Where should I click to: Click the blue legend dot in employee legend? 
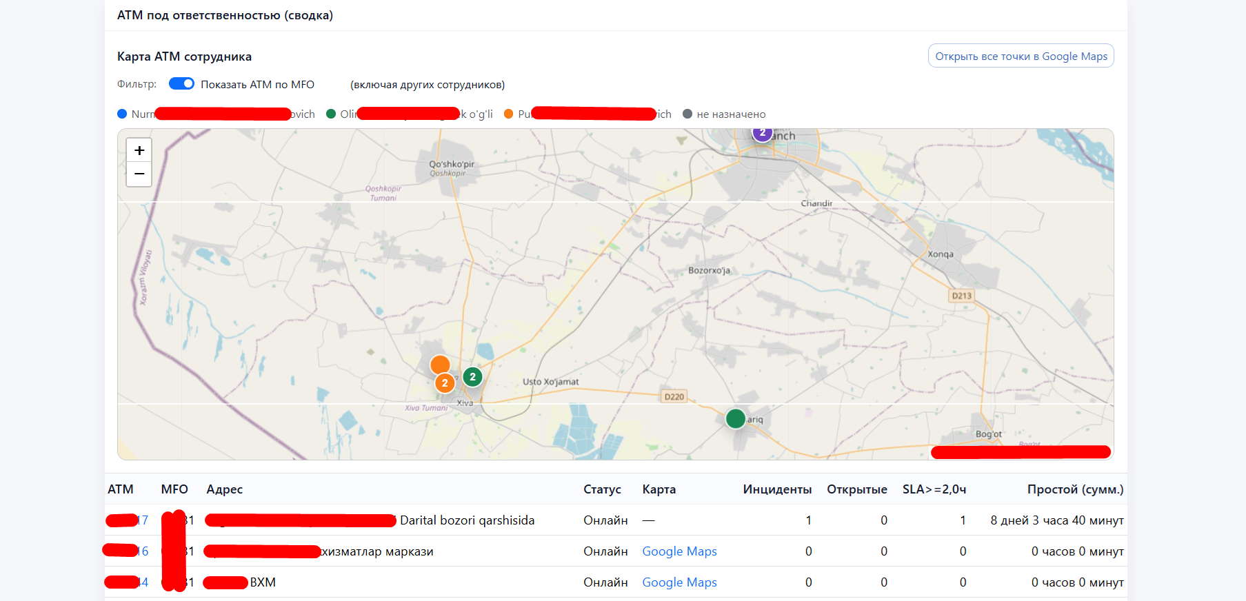(122, 114)
